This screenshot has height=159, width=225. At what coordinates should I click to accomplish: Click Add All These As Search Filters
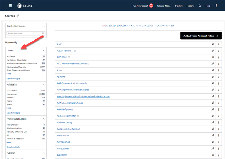[x=201, y=36]
